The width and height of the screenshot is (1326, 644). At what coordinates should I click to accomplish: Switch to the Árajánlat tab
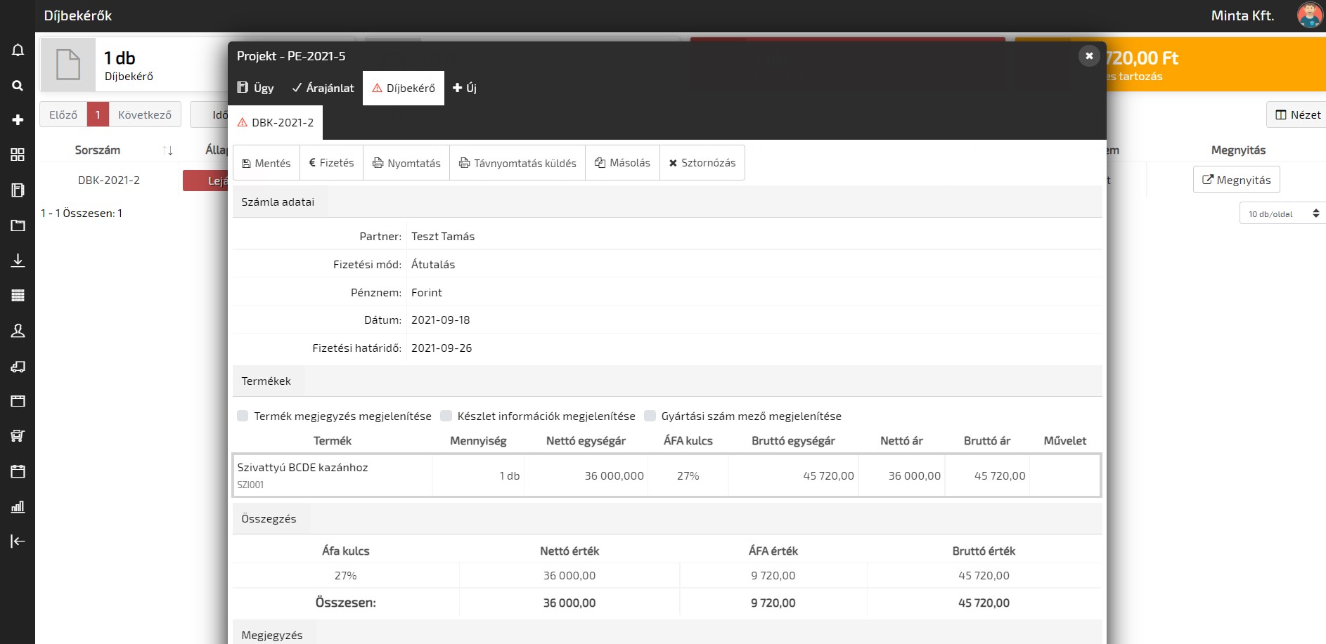click(323, 88)
